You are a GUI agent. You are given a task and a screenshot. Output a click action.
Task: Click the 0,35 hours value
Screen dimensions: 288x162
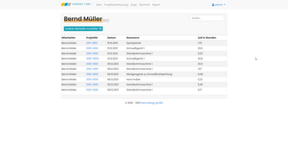[200, 84]
